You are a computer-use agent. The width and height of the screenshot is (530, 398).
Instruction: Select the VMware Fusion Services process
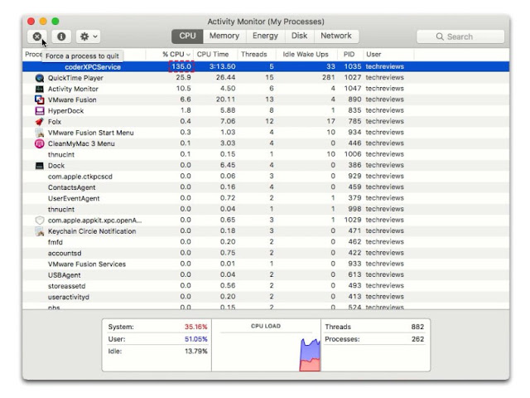click(87, 264)
